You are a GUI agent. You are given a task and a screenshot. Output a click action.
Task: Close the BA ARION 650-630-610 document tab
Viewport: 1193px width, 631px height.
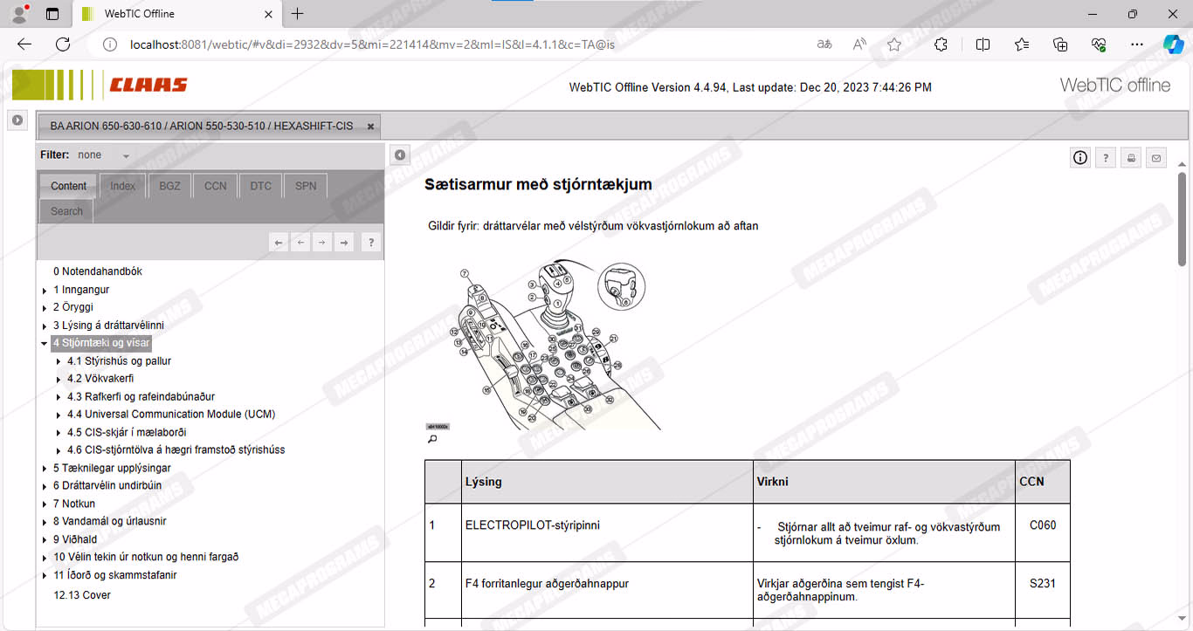point(370,127)
